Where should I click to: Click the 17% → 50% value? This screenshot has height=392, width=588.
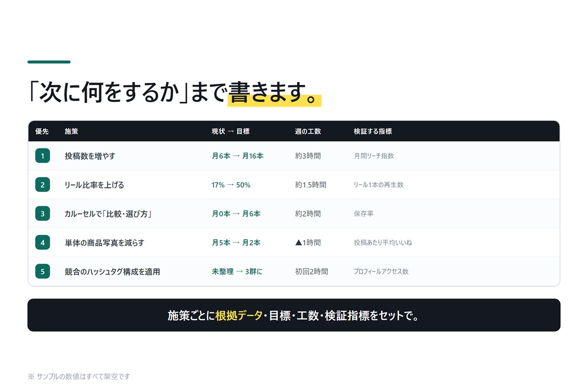pos(231,185)
